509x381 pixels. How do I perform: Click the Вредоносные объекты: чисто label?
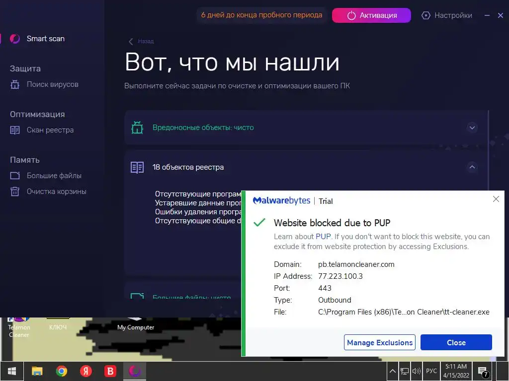(x=203, y=127)
